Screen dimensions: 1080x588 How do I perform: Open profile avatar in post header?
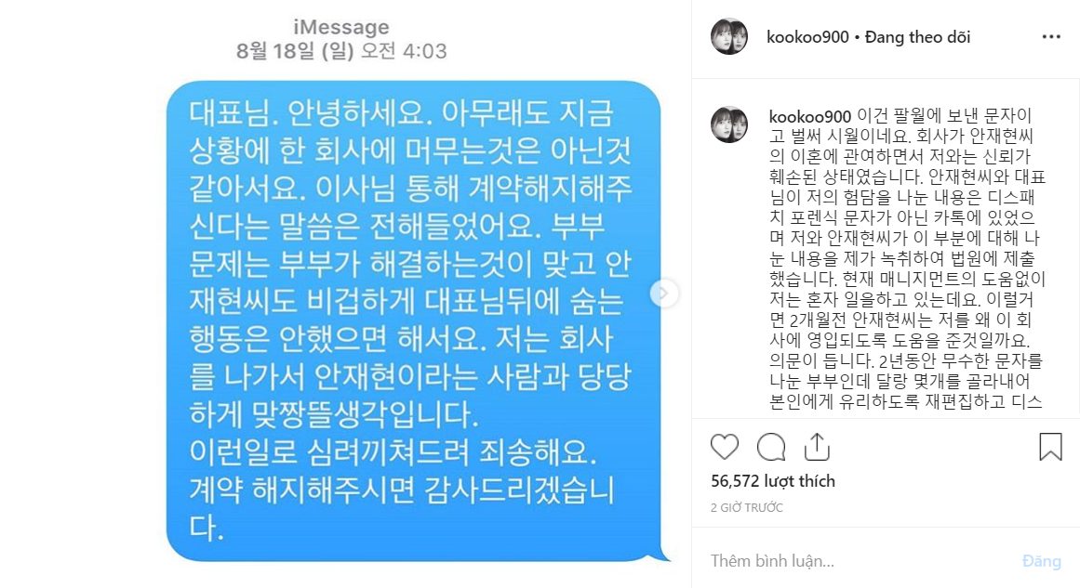point(728,36)
